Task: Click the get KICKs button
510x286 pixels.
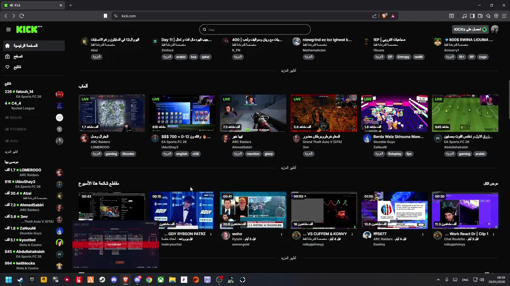Action: point(471,29)
